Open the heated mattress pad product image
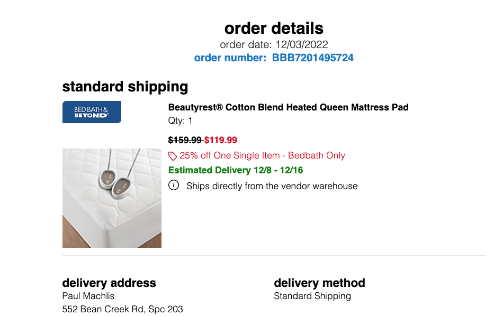The width and height of the screenshot is (503, 316). pos(112,198)
